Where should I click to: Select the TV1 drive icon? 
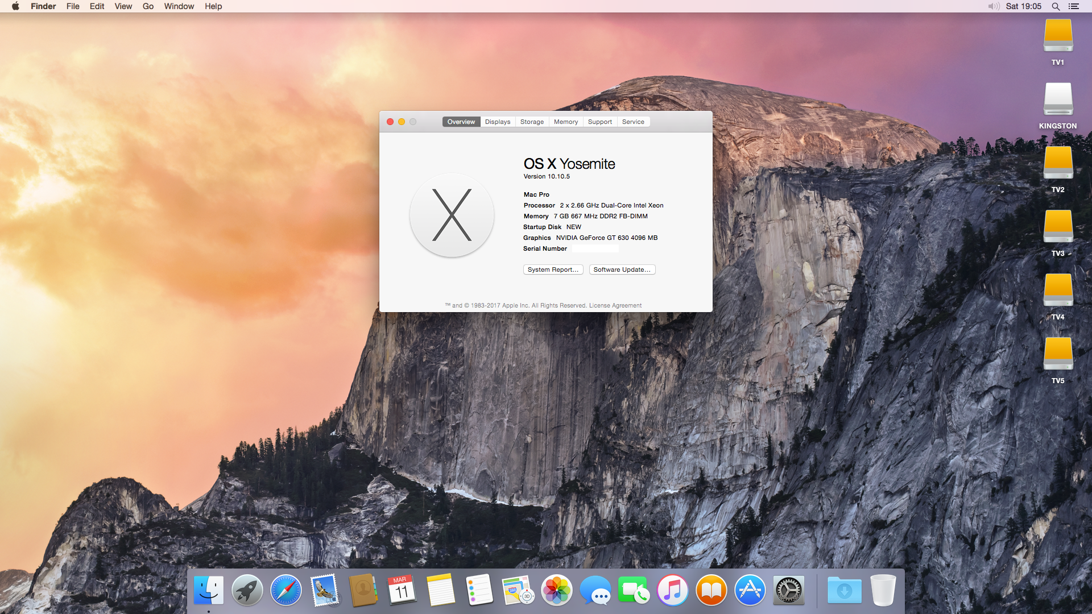(x=1057, y=36)
